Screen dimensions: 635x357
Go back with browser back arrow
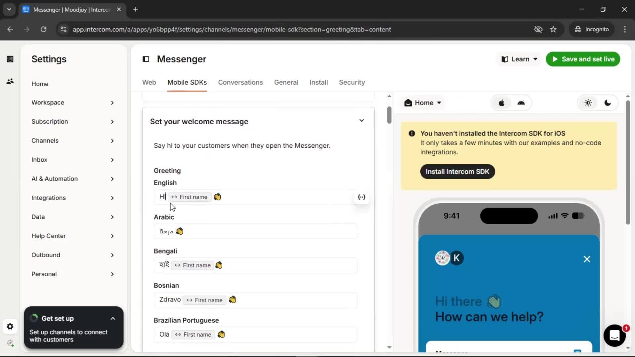click(10, 29)
